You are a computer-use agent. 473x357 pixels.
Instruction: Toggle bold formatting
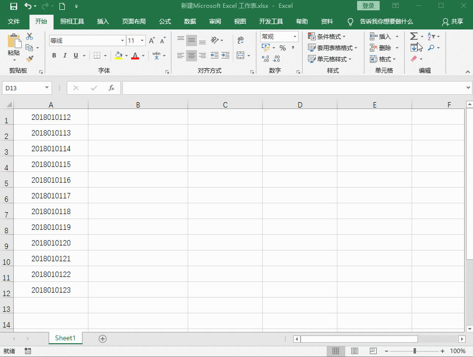54,55
